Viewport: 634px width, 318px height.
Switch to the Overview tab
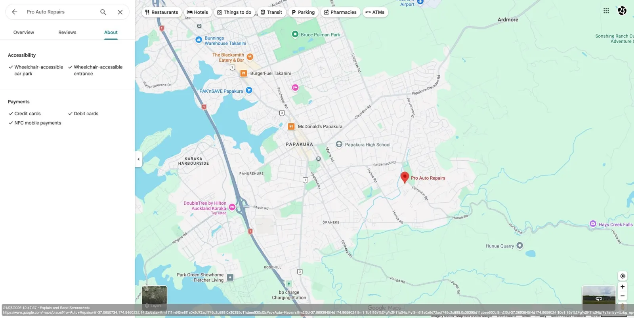[x=24, y=32]
